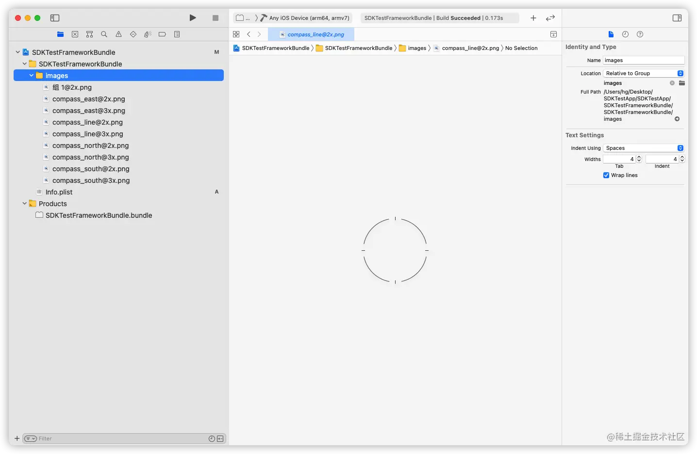Click the Name field containing images
697x454 pixels.
point(644,60)
